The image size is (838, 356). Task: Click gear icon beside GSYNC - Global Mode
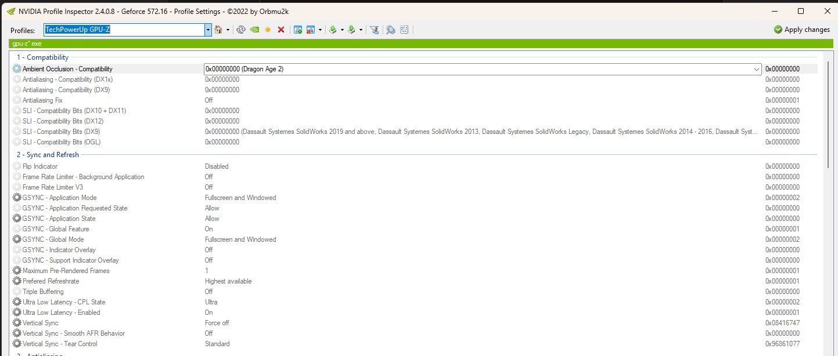17,239
